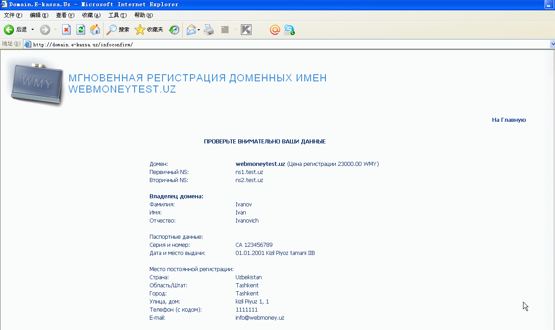The width and height of the screenshot is (555, 330).
Task: Click the IE icon in the title bar
Action: pos(5,4)
